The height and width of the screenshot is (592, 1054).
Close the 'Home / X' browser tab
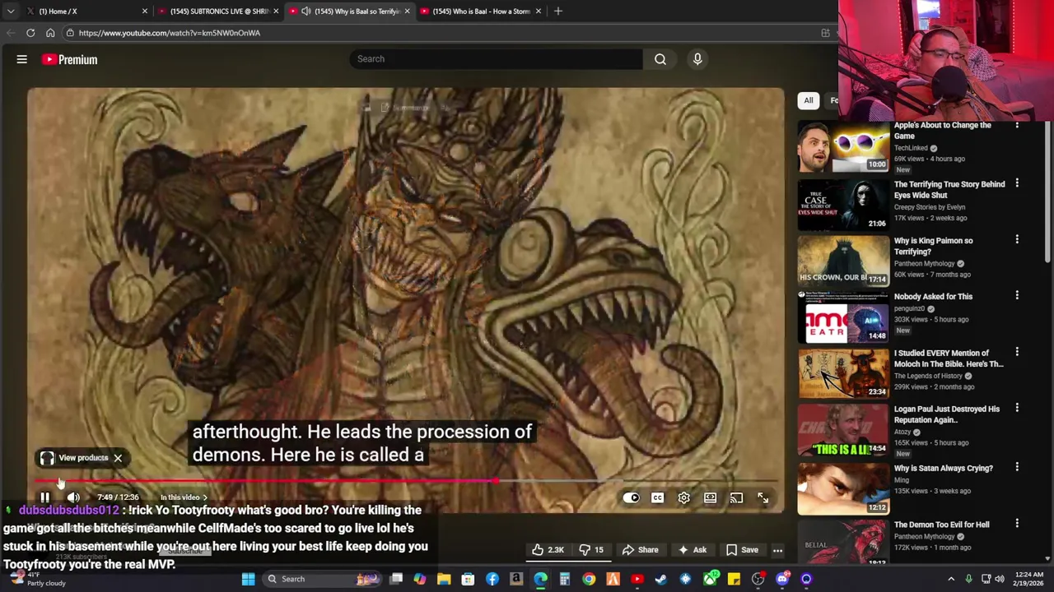[144, 12]
